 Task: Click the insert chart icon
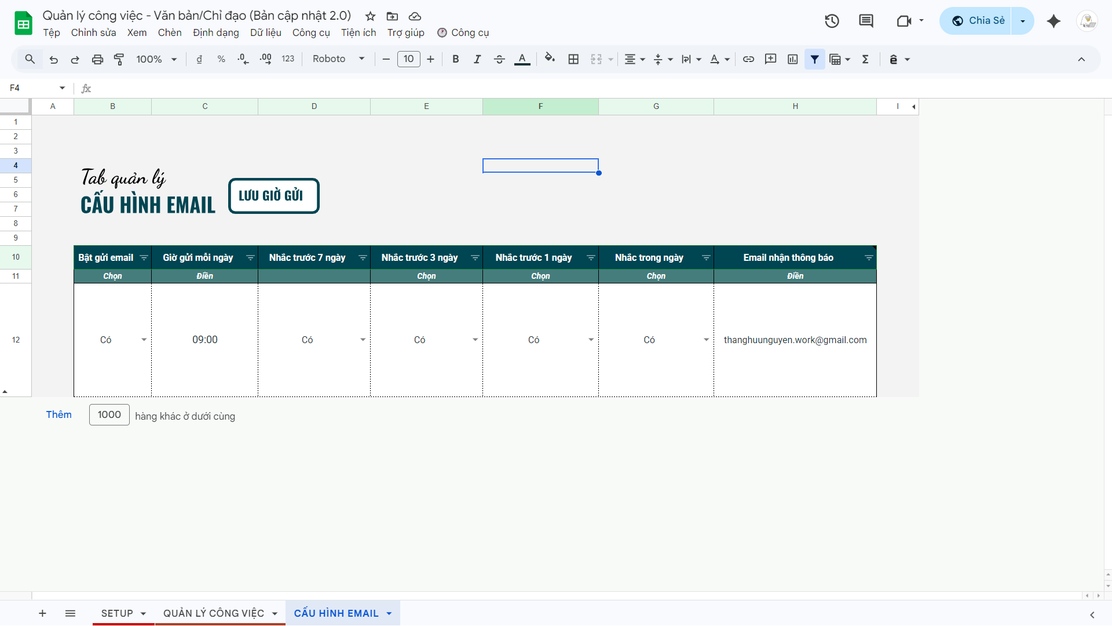[792, 59]
